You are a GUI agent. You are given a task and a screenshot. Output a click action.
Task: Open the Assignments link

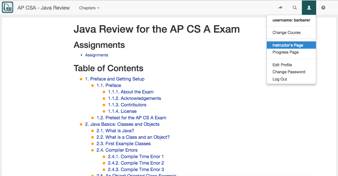tap(97, 55)
